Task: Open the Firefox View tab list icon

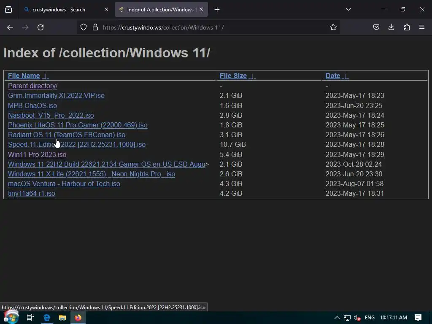Action: (8, 10)
